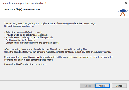The width and height of the screenshot is (129, 90).
Task: Click the tide file or geoid model step
Action: (26, 35)
